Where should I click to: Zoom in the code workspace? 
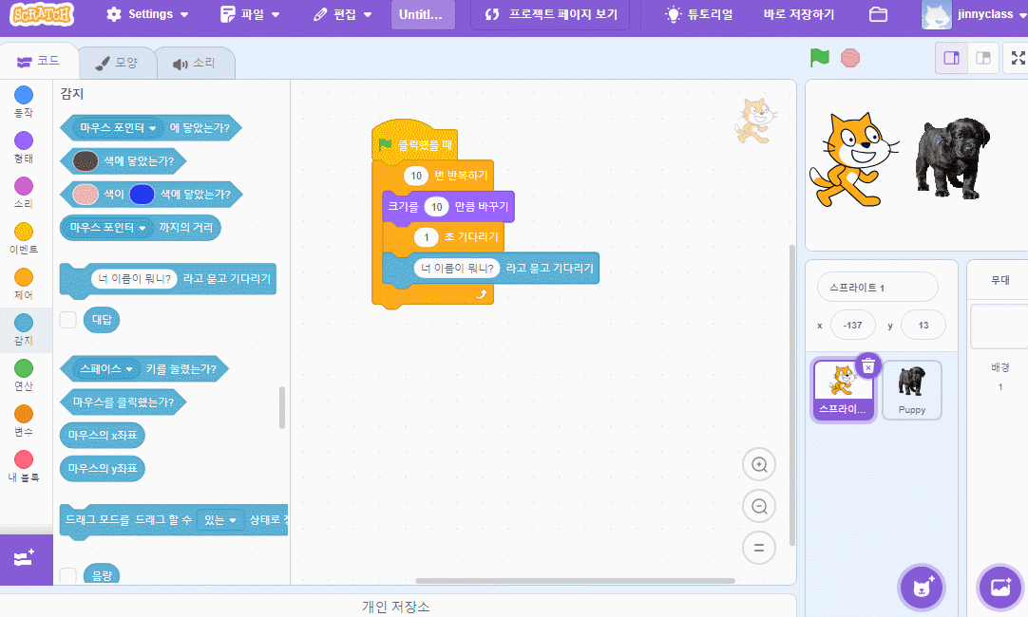coord(759,464)
